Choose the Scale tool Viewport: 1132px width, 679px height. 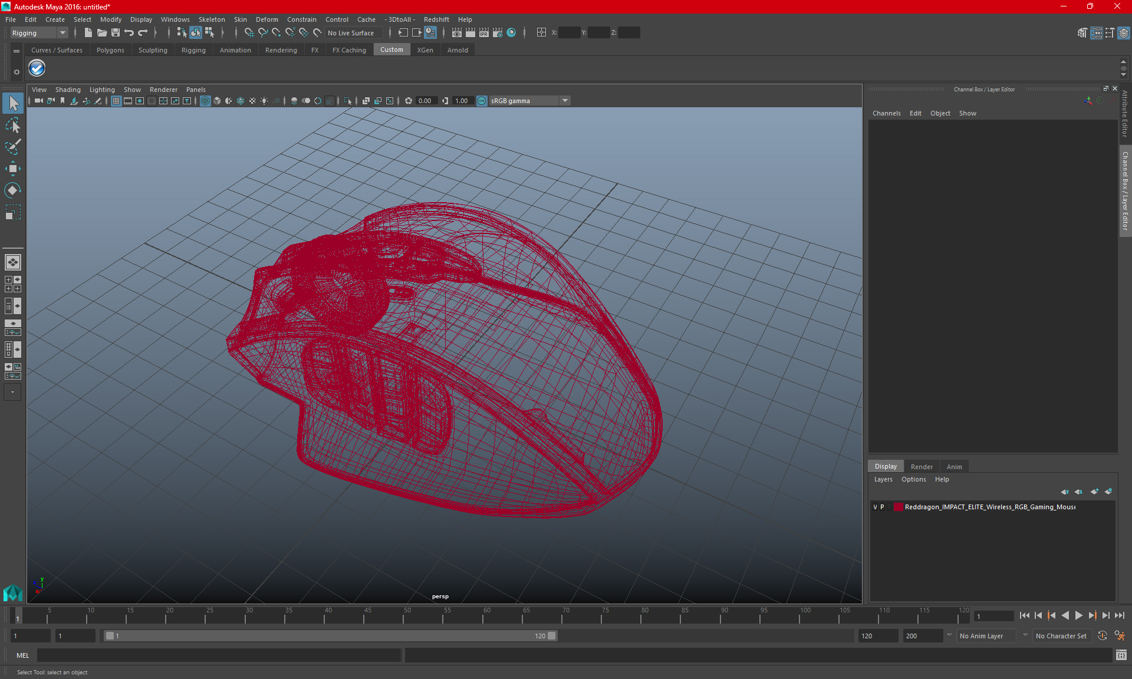click(x=13, y=212)
